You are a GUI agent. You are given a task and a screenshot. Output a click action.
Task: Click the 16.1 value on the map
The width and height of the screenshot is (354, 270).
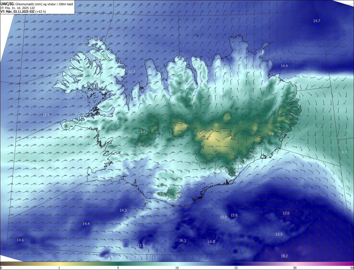point(183,240)
